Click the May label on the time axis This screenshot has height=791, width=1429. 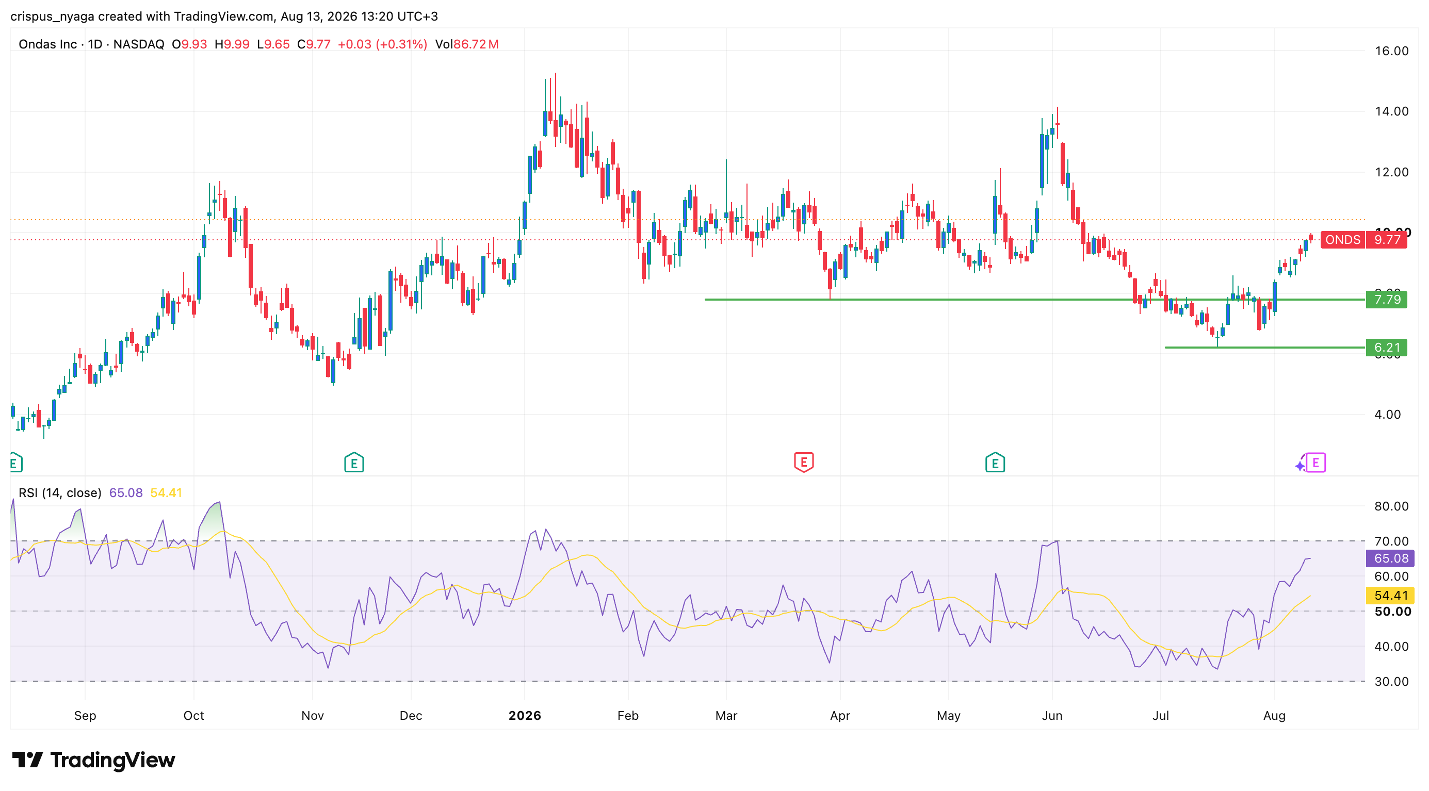[x=949, y=716]
